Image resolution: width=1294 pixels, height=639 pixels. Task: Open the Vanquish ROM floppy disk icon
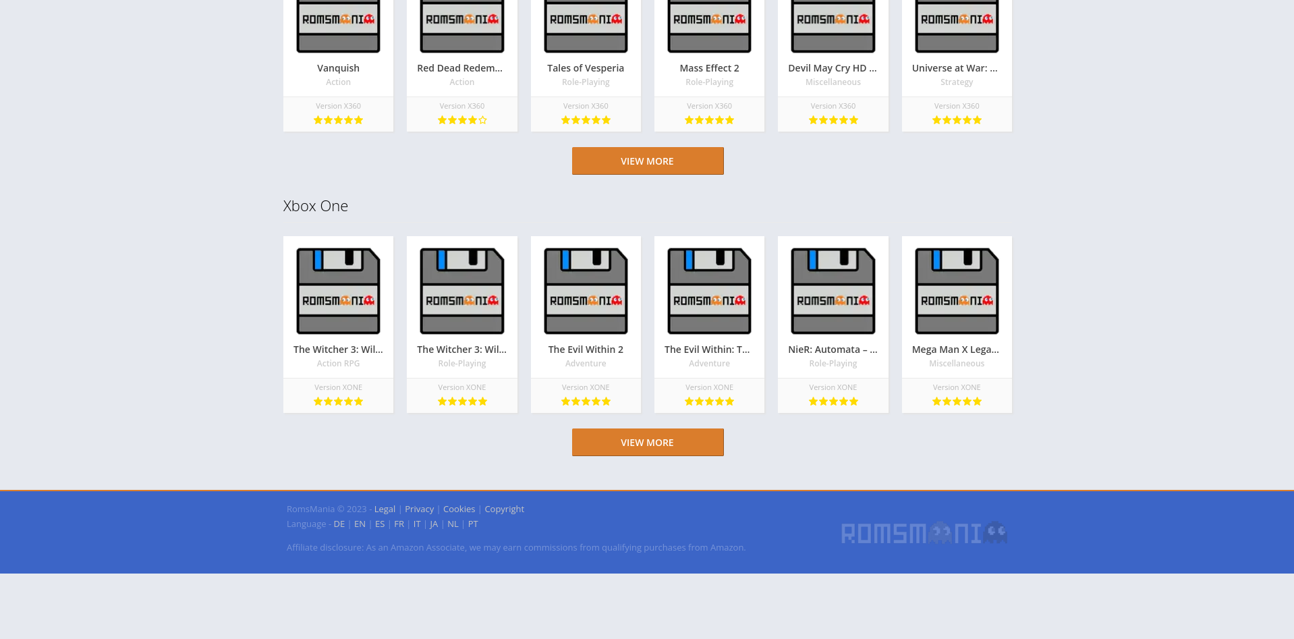338,26
